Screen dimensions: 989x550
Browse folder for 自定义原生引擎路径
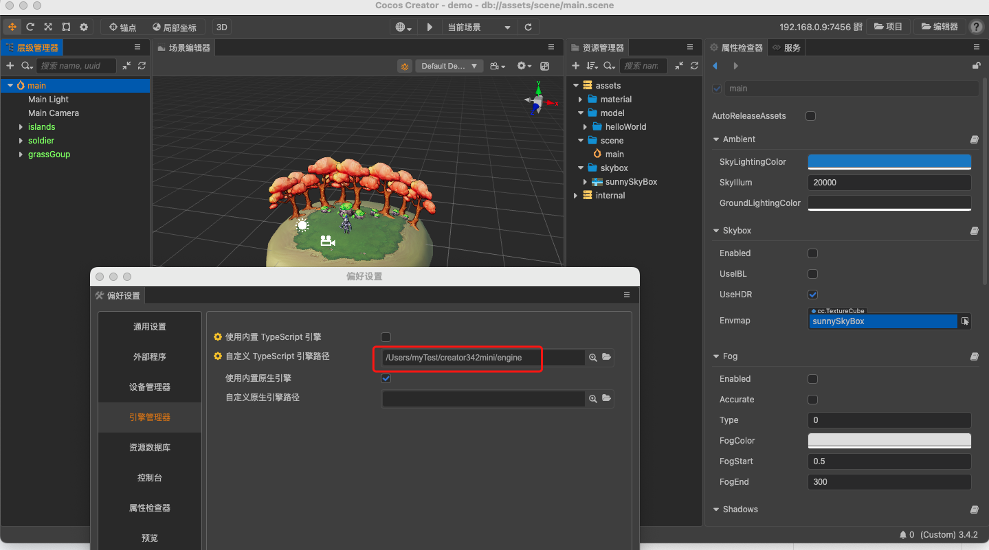point(606,398)
